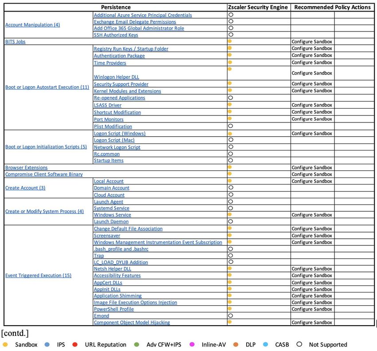Open Kernel Modules and Extensions link
377x351 pixels.
(127, 91)
